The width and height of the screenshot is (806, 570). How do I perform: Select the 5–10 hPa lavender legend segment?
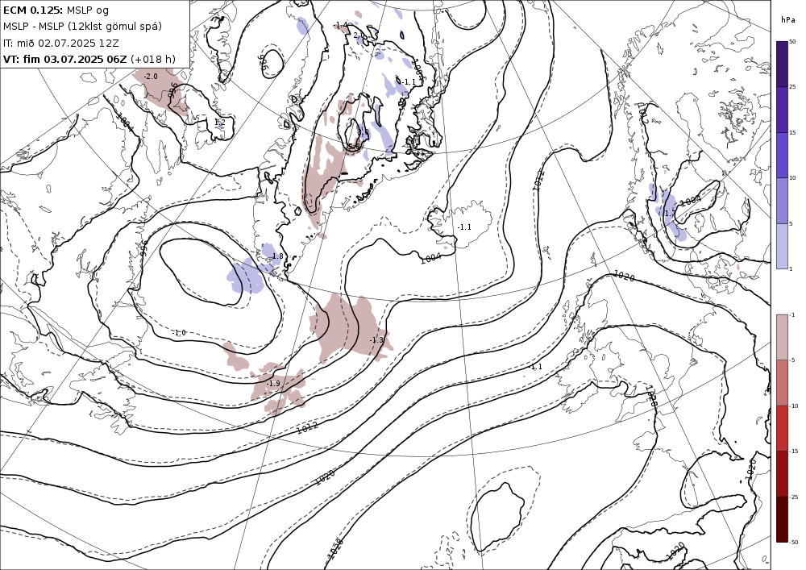[782, 201]
